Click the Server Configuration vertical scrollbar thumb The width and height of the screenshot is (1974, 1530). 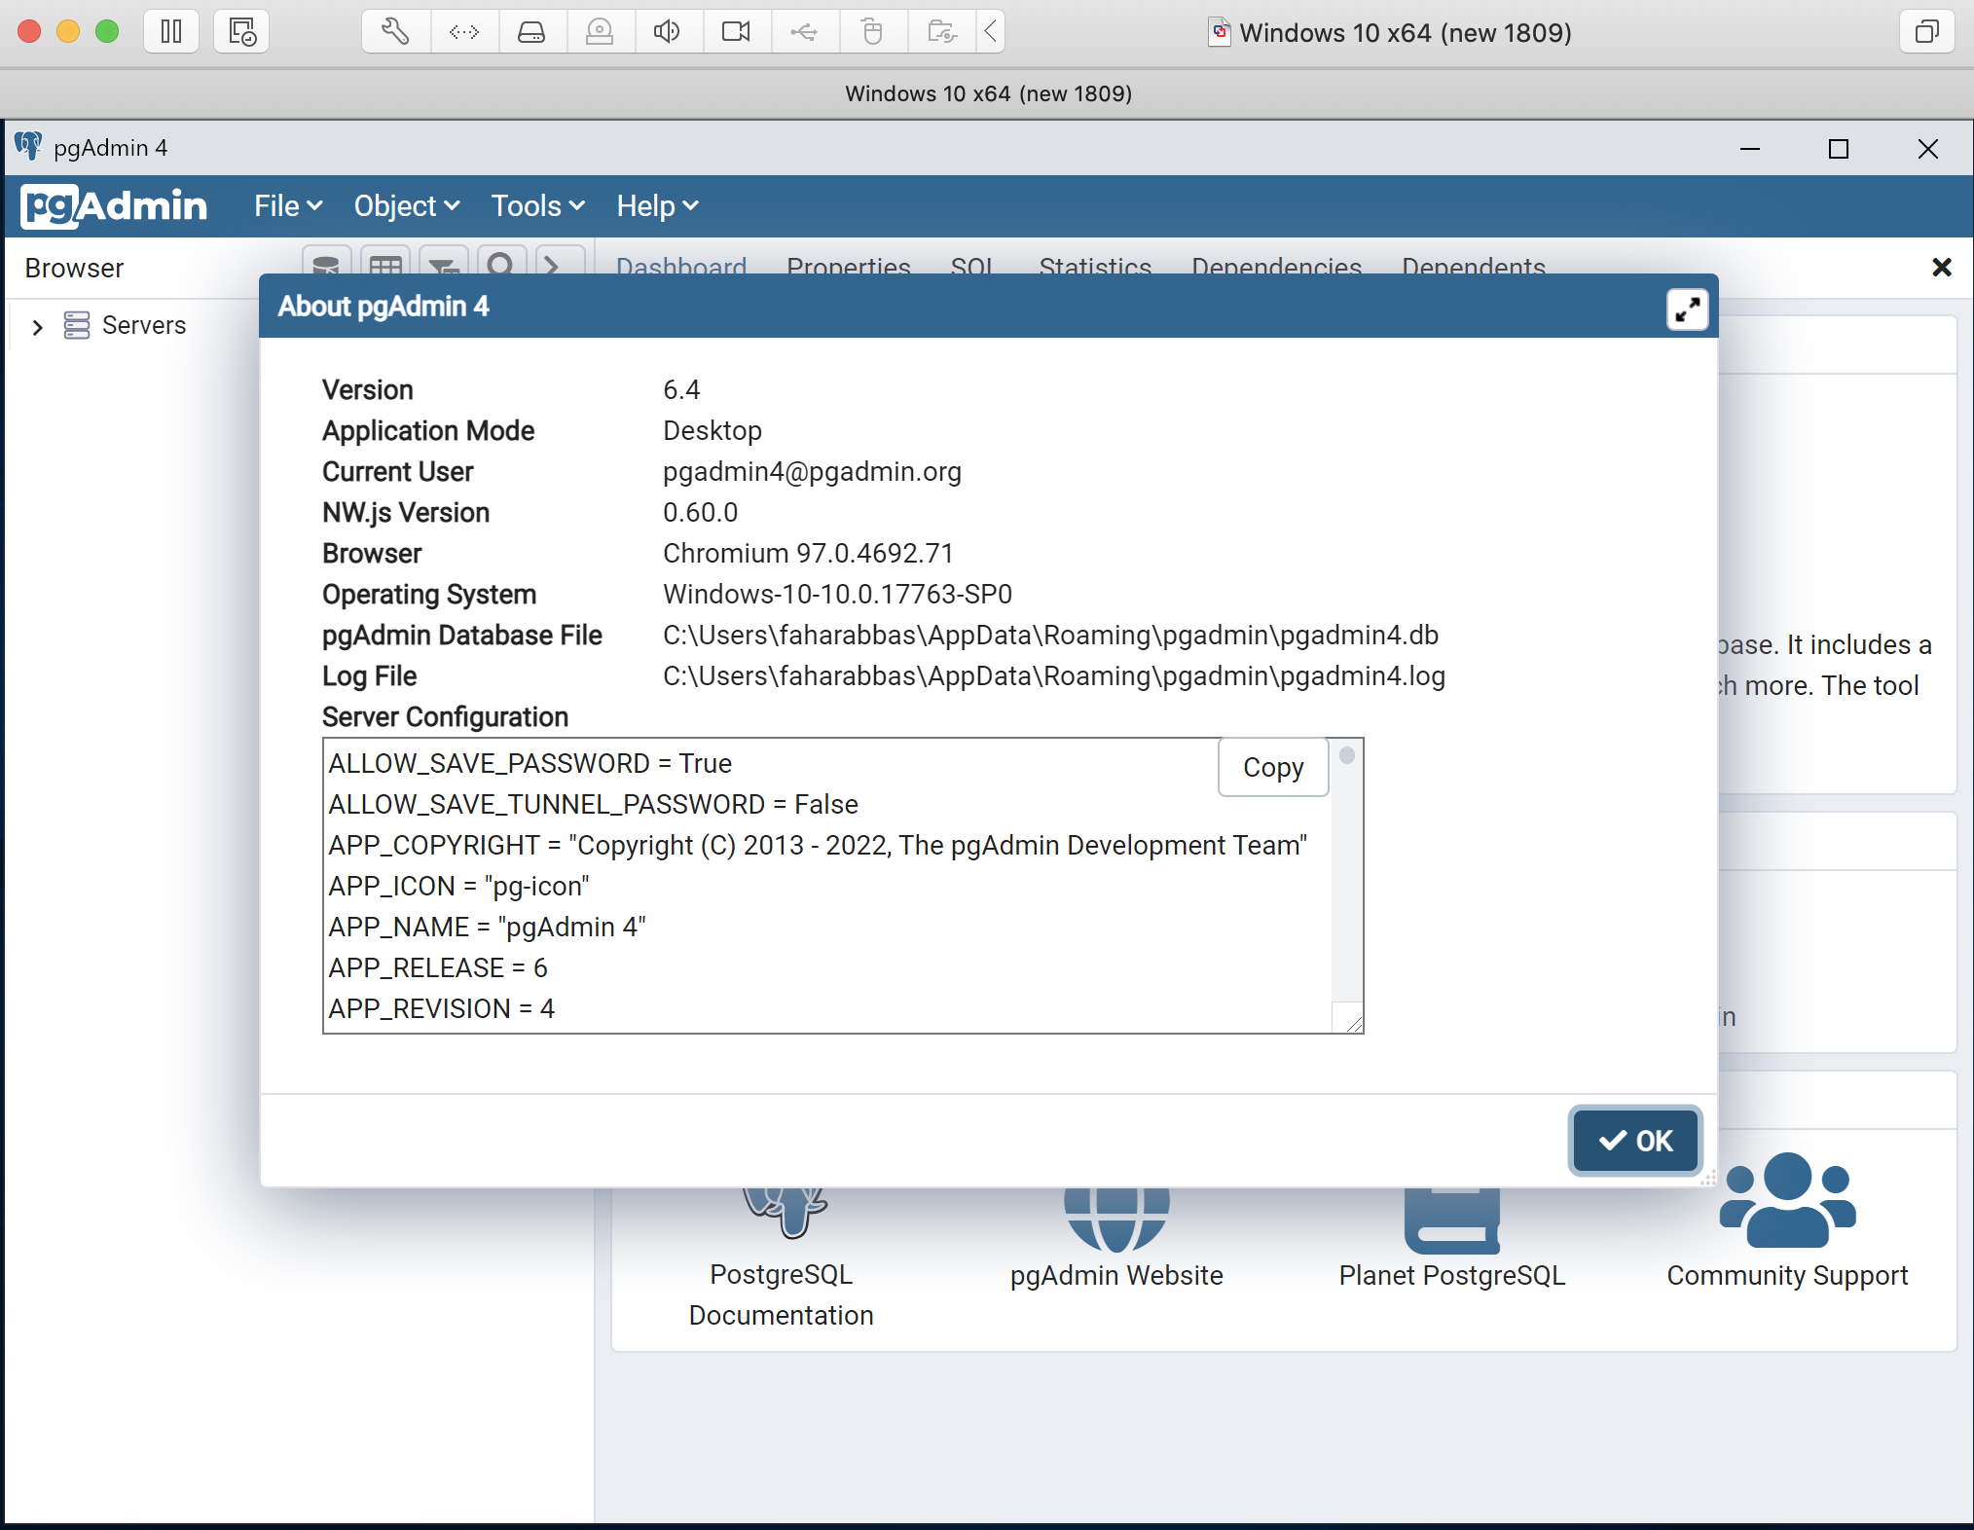(x=1347, y=755)
